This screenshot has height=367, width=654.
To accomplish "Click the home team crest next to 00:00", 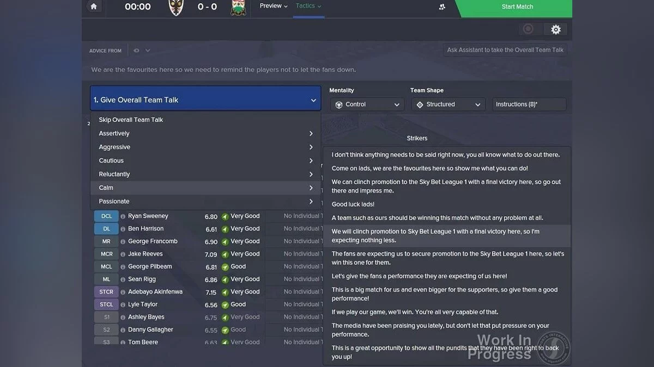I will click(175, 8).
